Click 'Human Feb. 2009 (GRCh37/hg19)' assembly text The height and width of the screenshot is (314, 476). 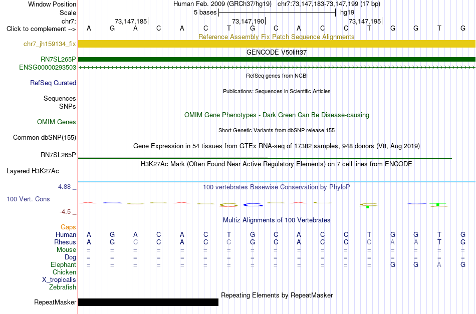[x=222, y=4]
